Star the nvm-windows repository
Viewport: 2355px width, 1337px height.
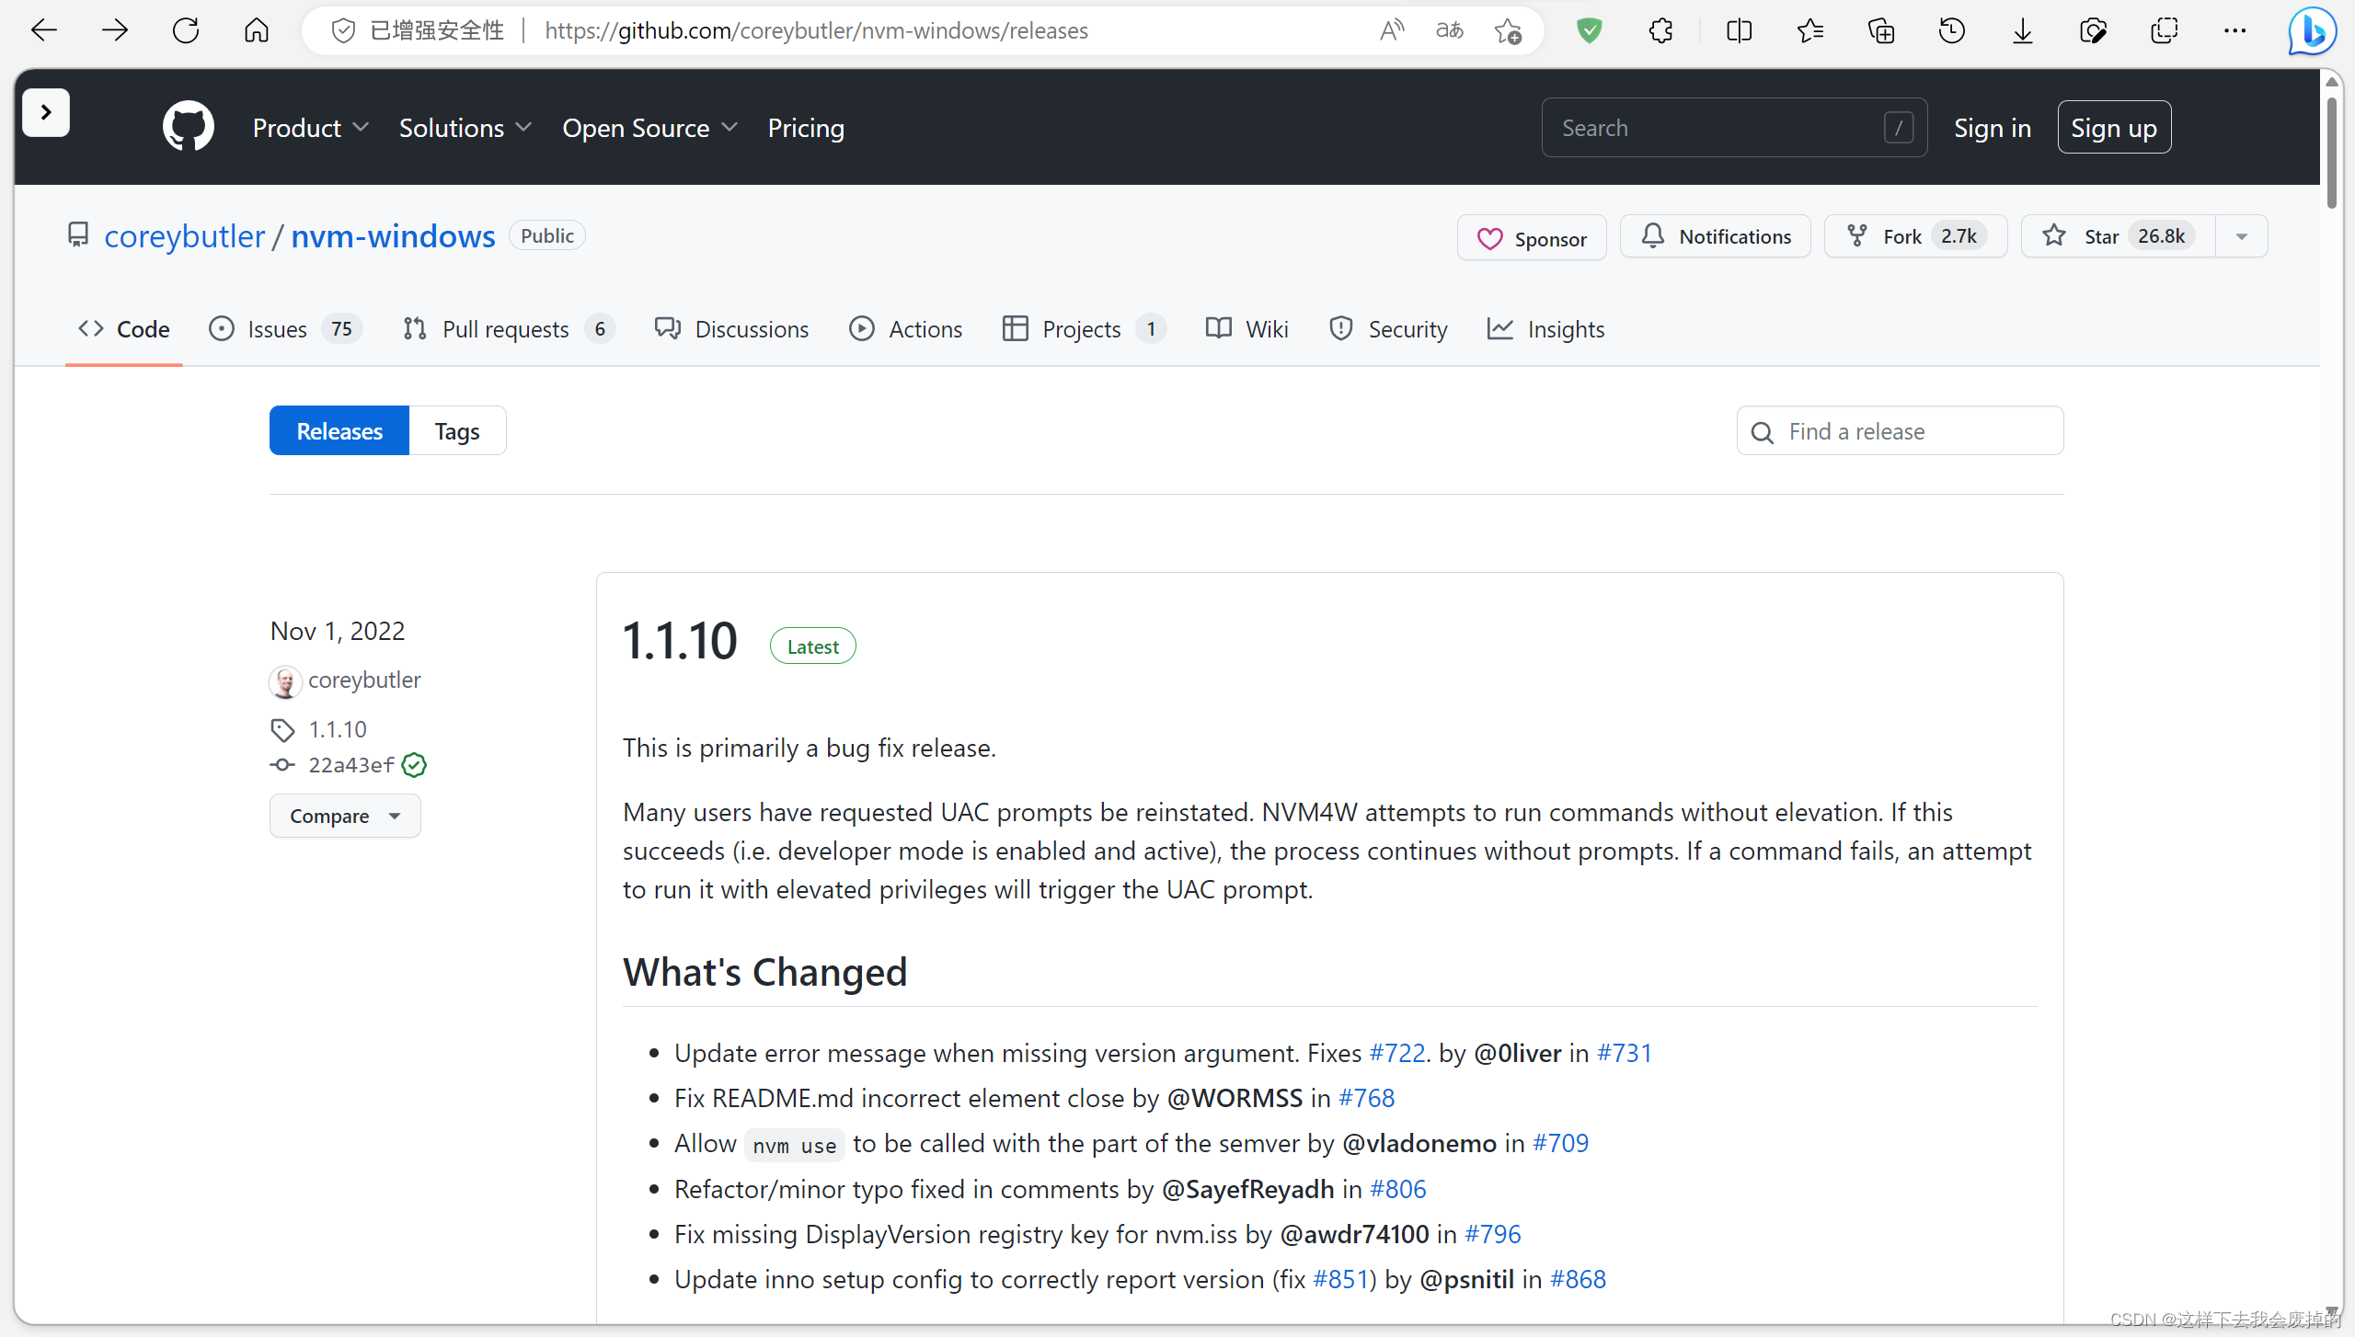coord(2119,236)
